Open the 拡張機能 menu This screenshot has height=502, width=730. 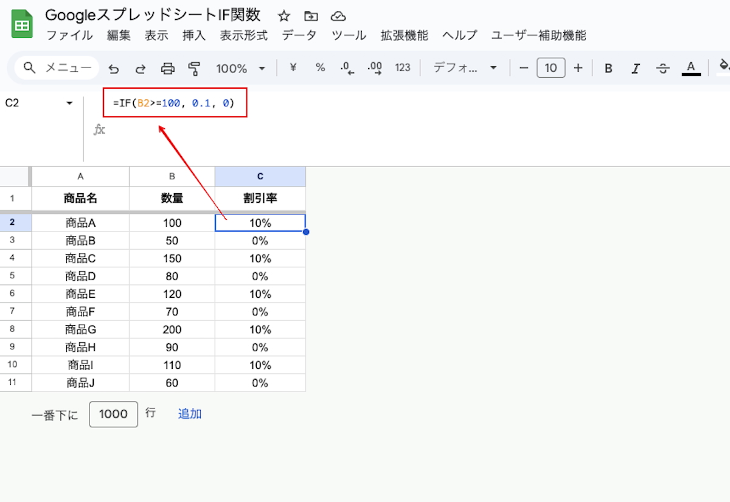click(x=405, y=35)
